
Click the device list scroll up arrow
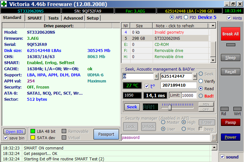213,25
